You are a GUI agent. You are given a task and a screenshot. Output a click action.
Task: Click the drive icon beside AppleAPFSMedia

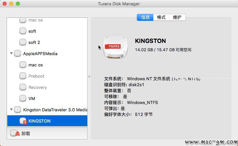coord(18,54)
